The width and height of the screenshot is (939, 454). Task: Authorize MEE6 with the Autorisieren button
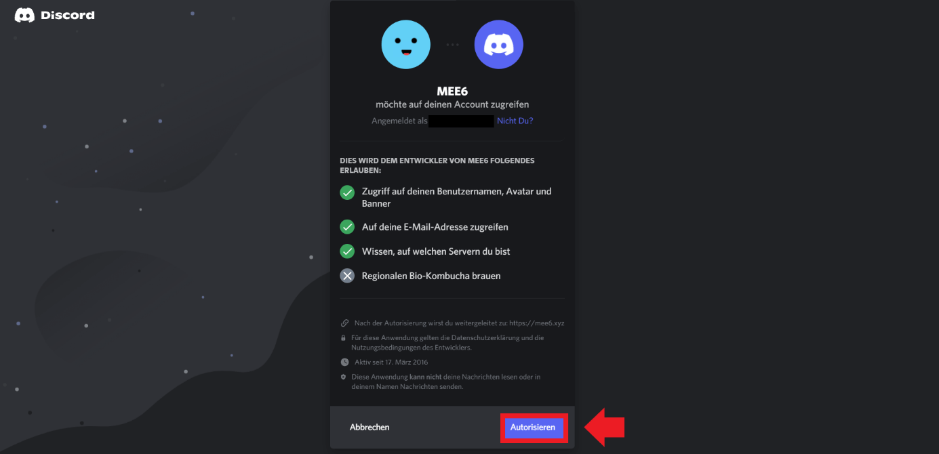click(x=533, y=428)
